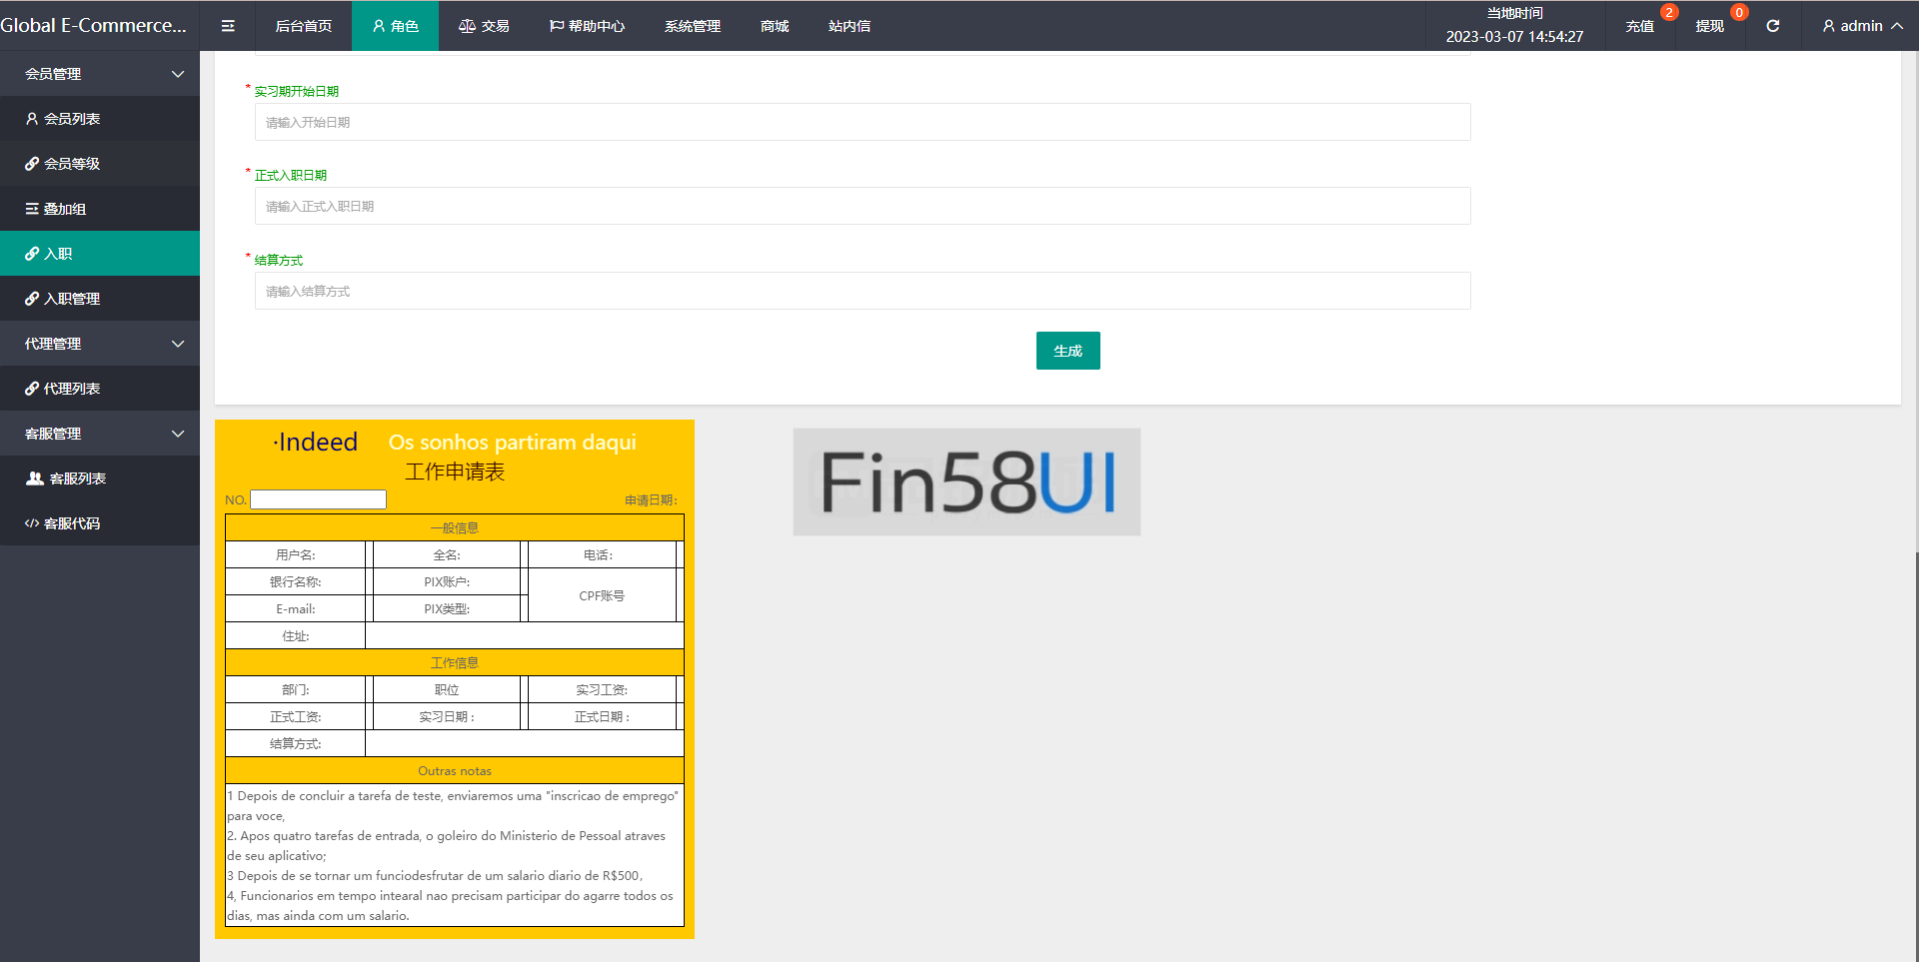
Task: Open 代理列表 in the sidebar
Action: [71, 389]
